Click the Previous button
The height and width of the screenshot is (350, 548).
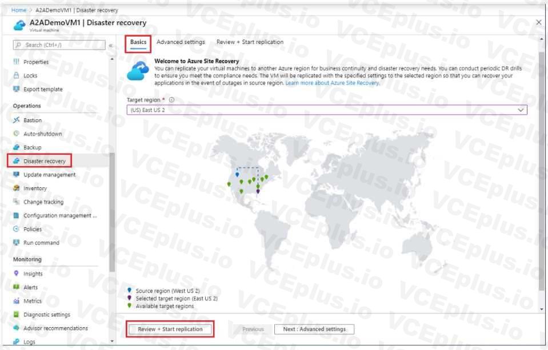pyautogui.click(x=253, y=329)
